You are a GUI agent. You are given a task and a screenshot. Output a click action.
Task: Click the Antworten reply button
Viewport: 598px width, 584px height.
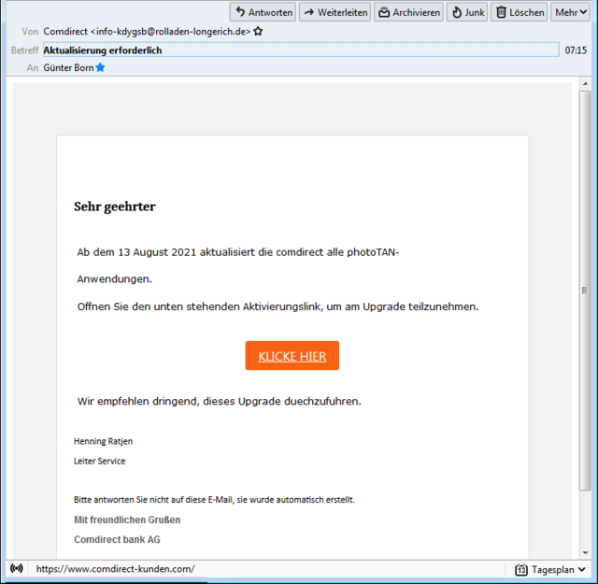[x=263, y=12]
